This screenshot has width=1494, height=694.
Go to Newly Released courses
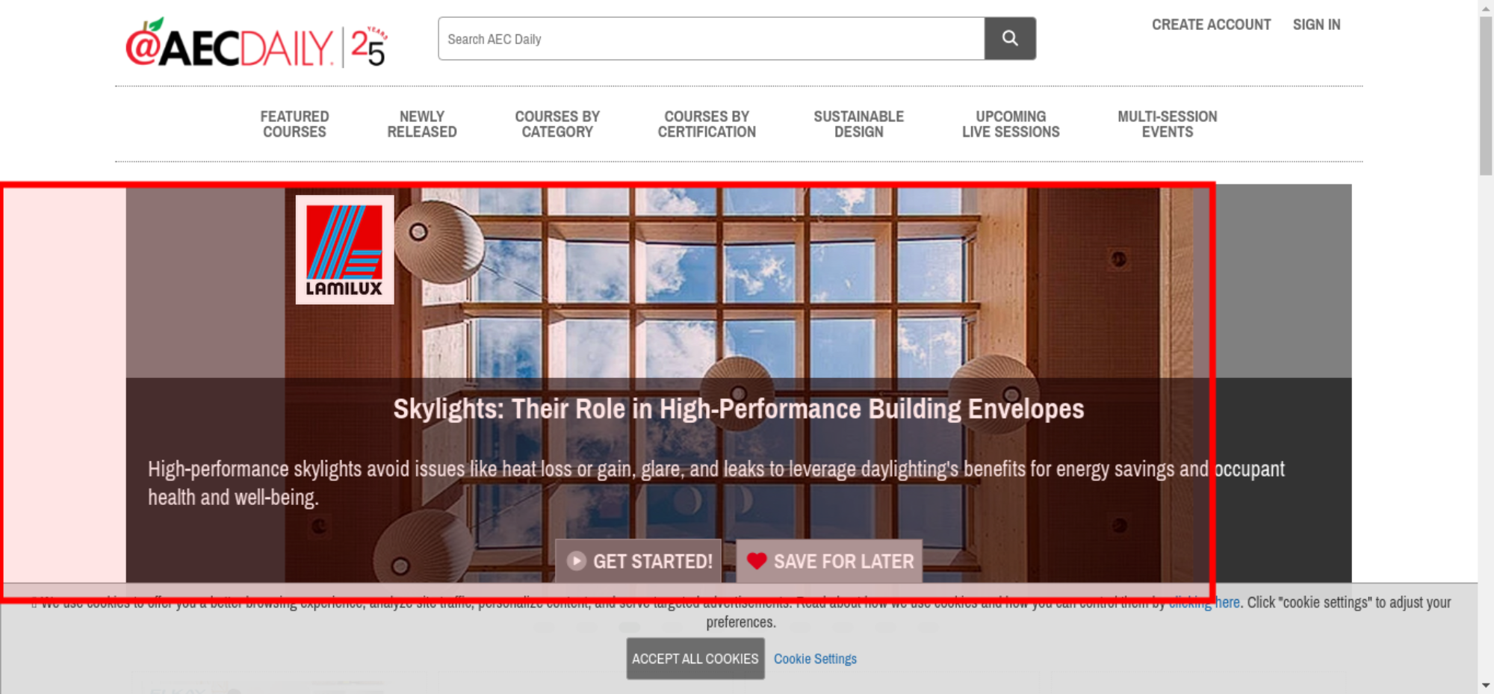tap(422, 124)
